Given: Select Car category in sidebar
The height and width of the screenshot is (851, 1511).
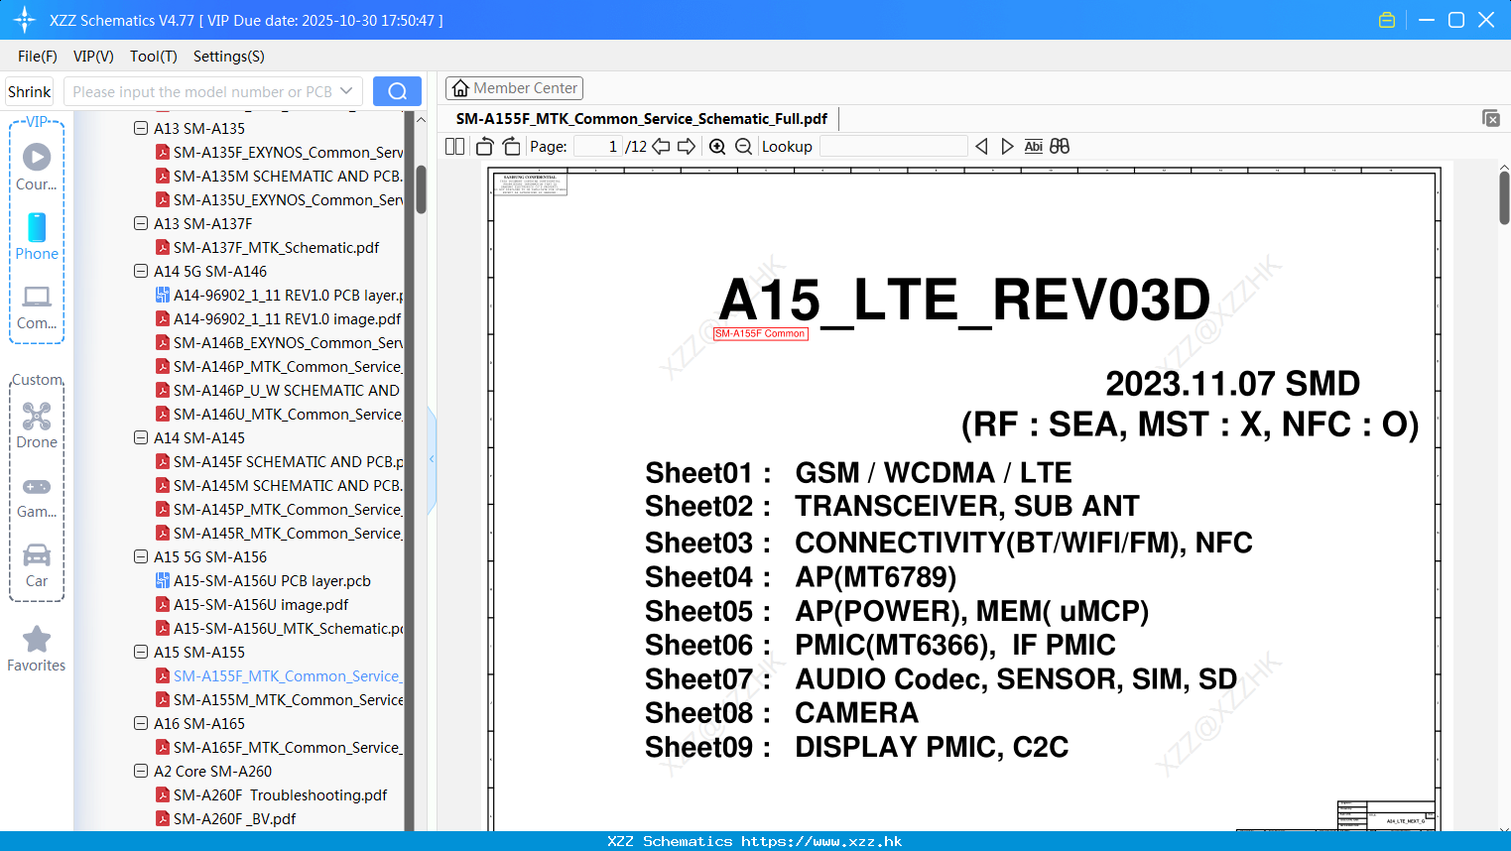Looking at the screenshot, I should coord(37,565).
